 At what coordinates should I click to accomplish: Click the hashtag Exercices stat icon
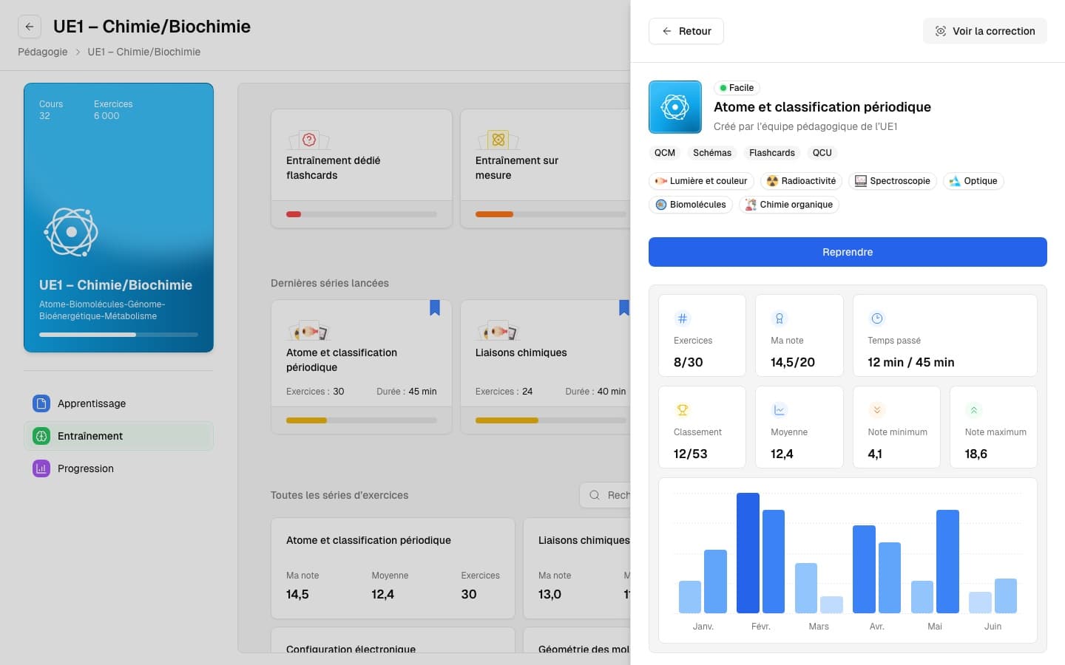coord(683,318)
